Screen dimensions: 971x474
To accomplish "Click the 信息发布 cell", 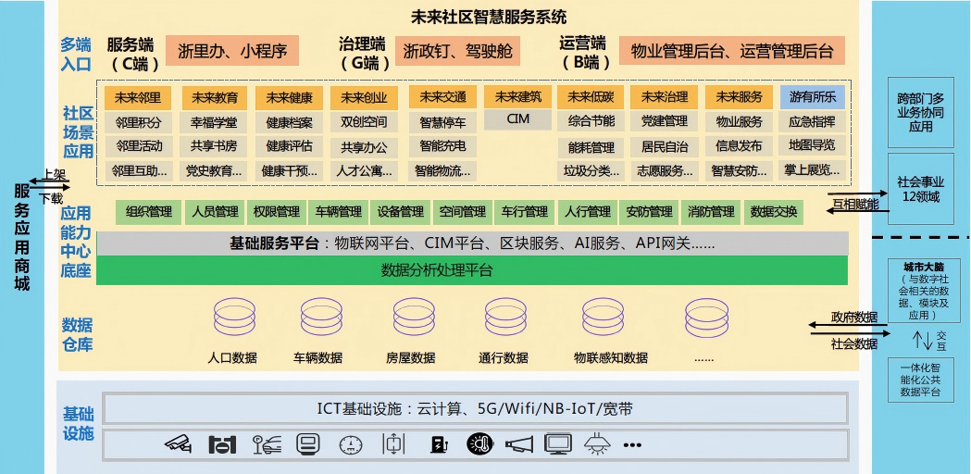I will 739,146.
